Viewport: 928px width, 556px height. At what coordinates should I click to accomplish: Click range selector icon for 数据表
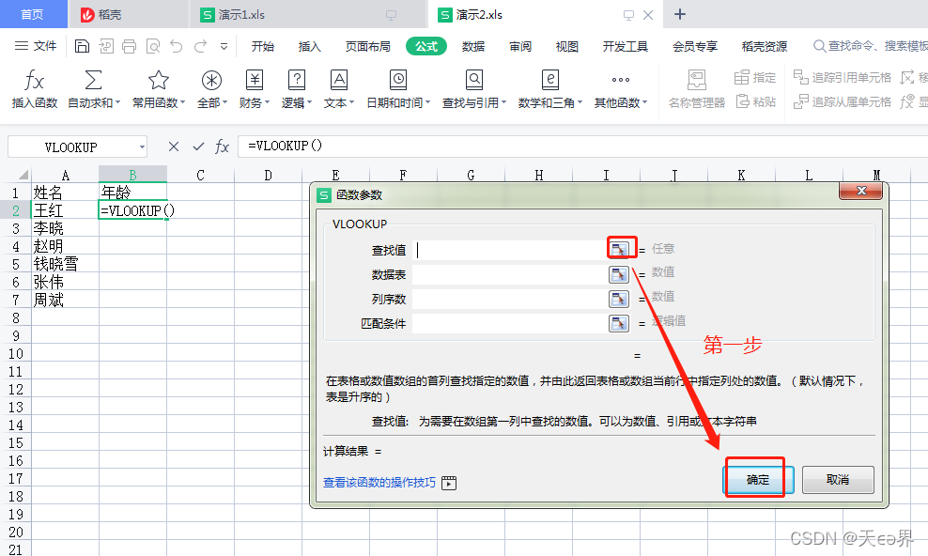click(619, 274)
